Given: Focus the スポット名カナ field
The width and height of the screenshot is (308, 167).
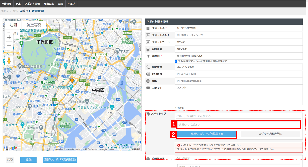Looking at the screenshot, I should 238,35.
